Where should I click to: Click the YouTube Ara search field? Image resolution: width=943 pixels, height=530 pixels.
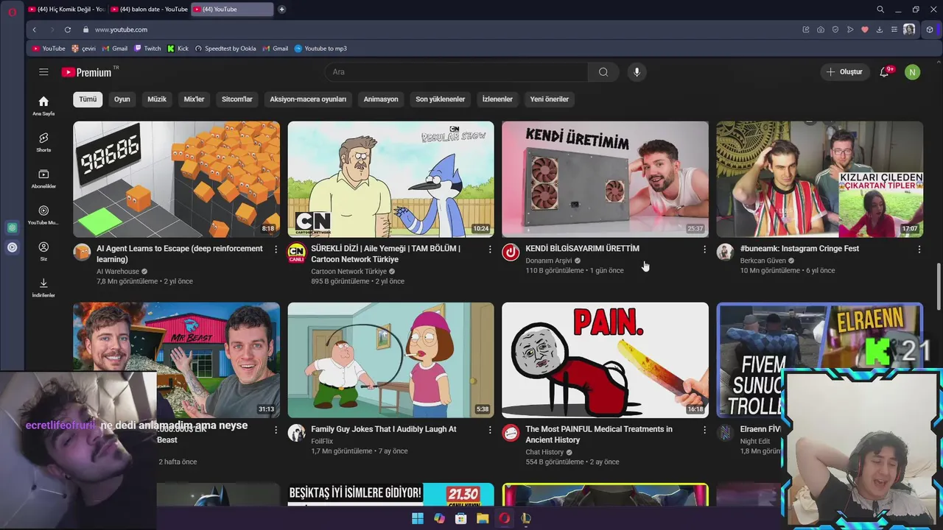[457, 72]
